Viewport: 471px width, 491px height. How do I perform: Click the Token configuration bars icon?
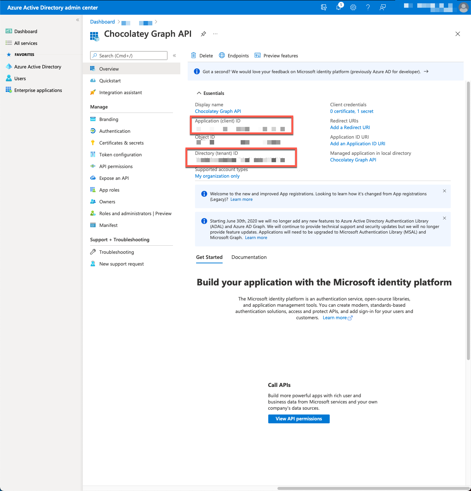(93, 154)
